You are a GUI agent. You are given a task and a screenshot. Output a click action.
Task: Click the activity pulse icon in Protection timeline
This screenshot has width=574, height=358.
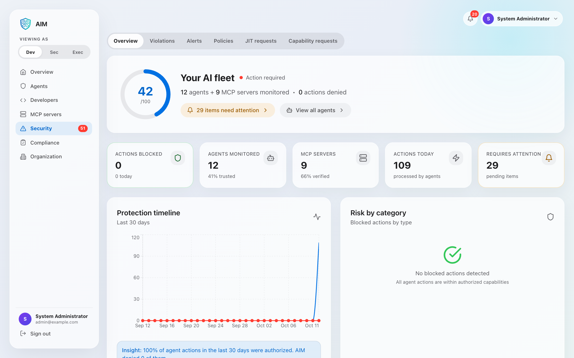click(317, 217)
